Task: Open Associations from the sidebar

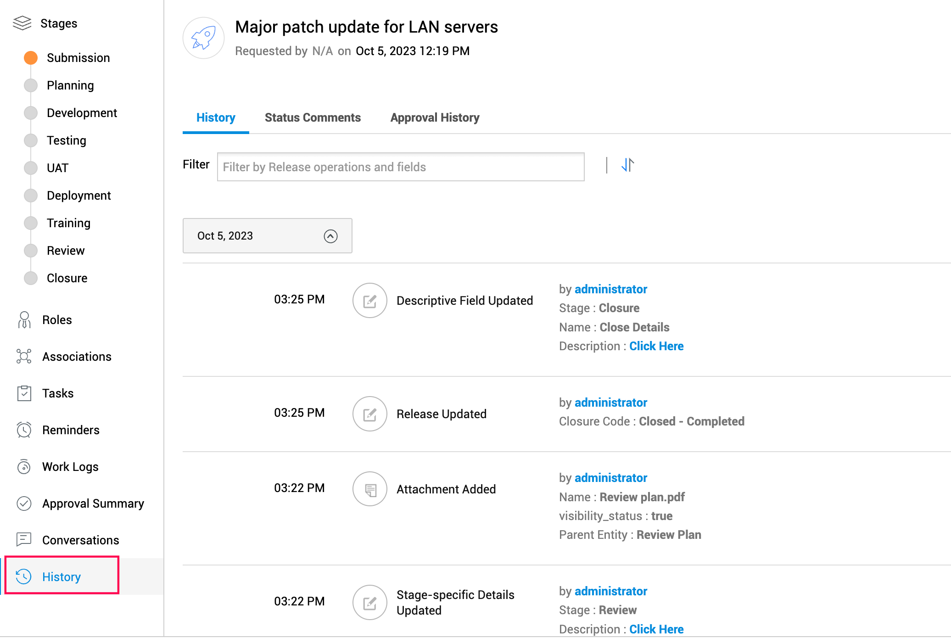Action: tap(77, 357)
